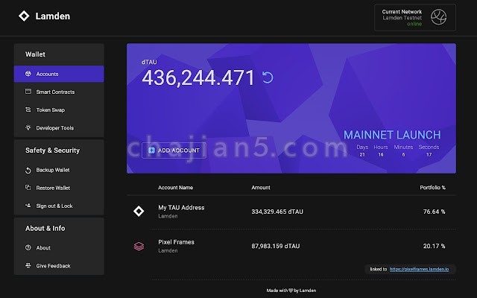Click the network globe icon
Image resolution: width=477 pixels, height=298 pixels.
coord(438,17)
